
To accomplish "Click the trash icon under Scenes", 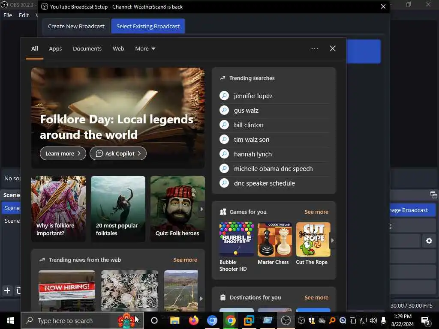I will 18,291.
